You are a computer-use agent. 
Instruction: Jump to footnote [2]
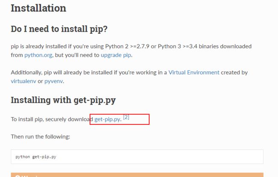pos(126,117)
